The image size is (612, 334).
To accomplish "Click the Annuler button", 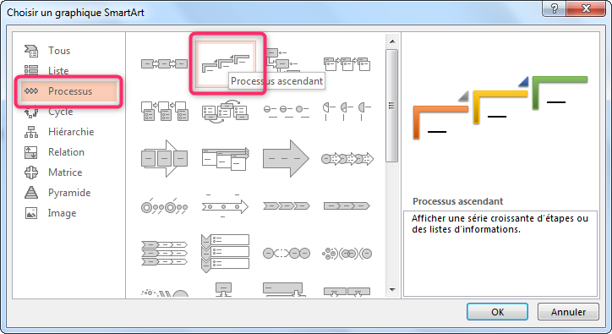I will point(568,312).
